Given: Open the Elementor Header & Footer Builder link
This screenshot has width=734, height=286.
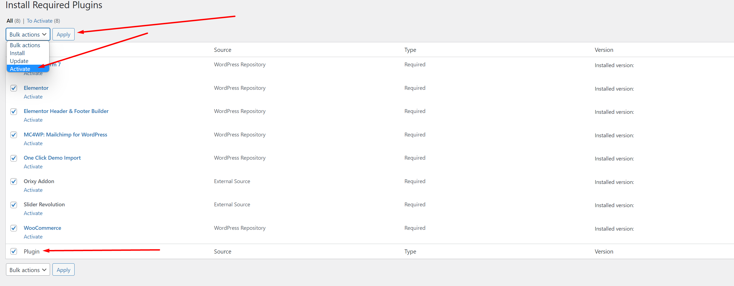Looking at the screenshot, I should [x=66, y=111].
